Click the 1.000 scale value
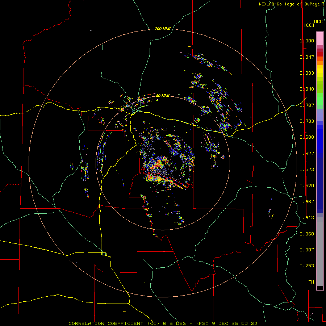 point(307,41)
